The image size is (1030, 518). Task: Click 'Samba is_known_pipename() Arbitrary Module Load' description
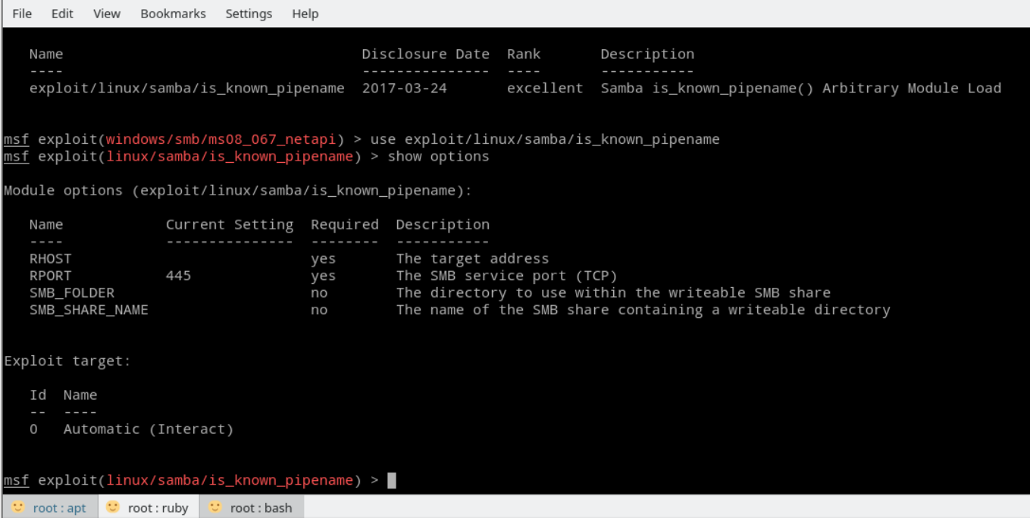[x=801, y=88]
